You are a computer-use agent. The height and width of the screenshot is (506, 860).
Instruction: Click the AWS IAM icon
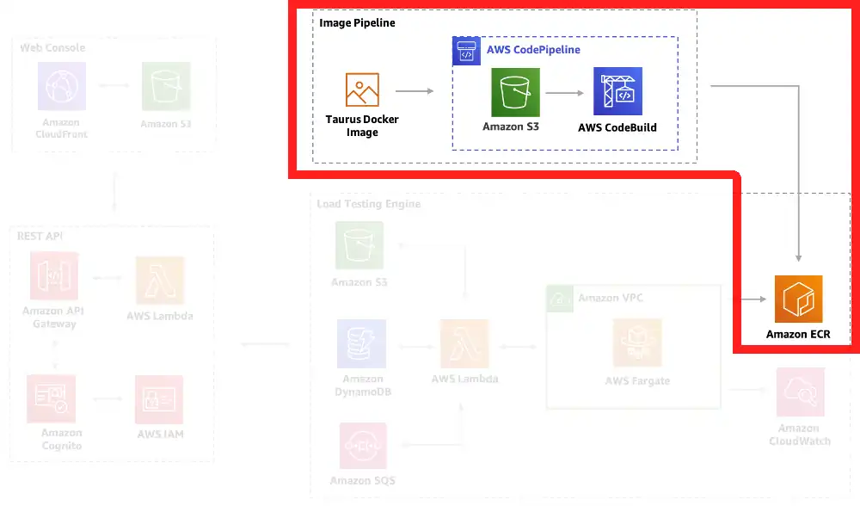[159, 399]
